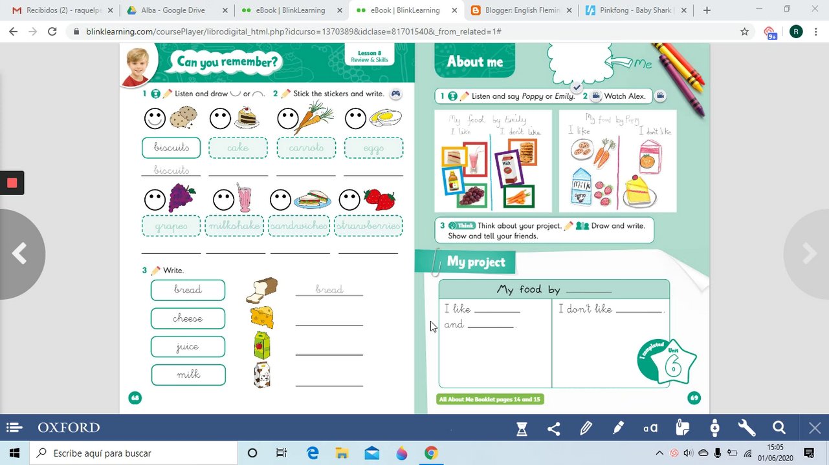The height and width of the screenshot is (465, 829).
Task: Play audio for Listen and draw exercise
Action: click(x=155, y=94)
